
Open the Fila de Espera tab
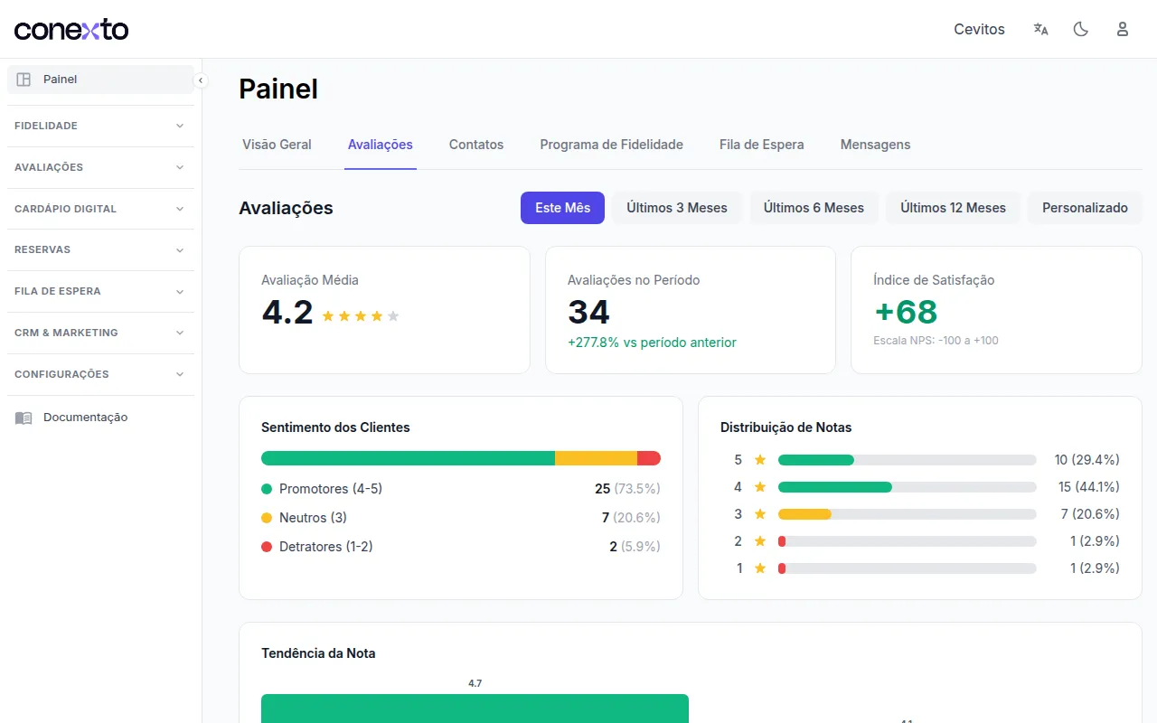click(762, 145)
